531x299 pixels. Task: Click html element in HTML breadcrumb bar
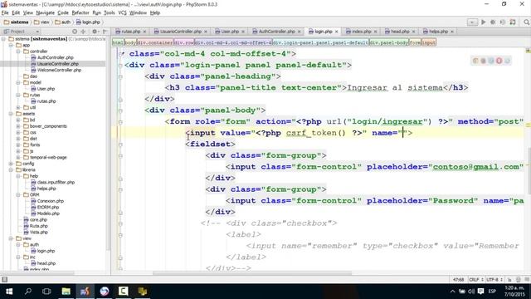point(118,42)
